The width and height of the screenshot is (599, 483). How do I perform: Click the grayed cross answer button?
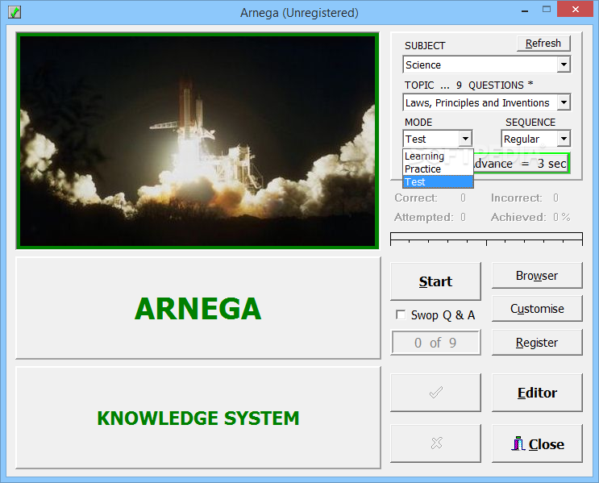pos(435,443)
